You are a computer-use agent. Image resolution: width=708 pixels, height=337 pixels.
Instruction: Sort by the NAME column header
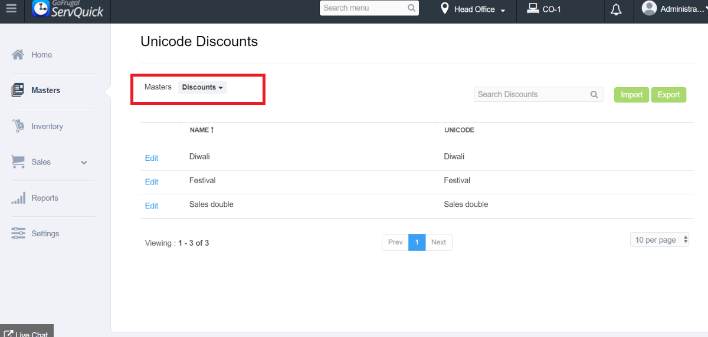click(201, 130)
